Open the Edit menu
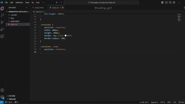The width and height of the screenshot is (185, 104). (12, 3)
